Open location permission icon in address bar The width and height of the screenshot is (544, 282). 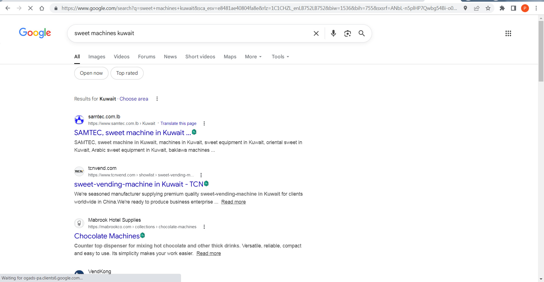[x=465, y=8]
